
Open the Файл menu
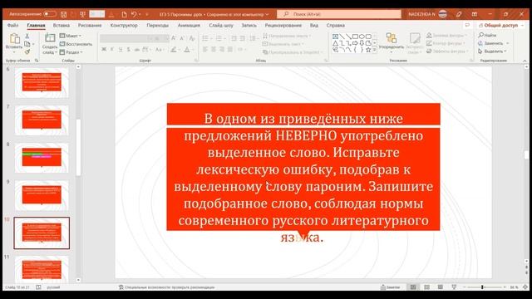[x=13, y=26]
